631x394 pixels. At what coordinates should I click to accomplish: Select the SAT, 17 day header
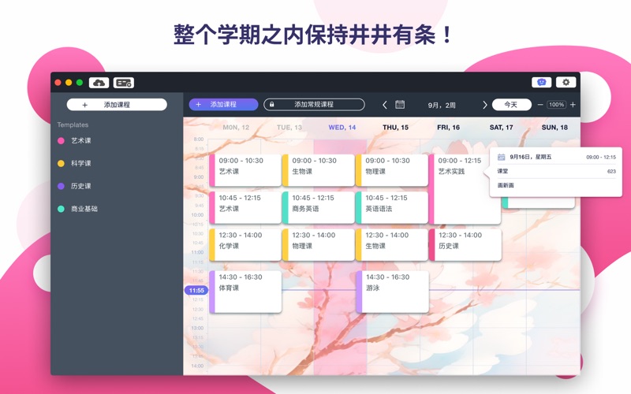501,128
